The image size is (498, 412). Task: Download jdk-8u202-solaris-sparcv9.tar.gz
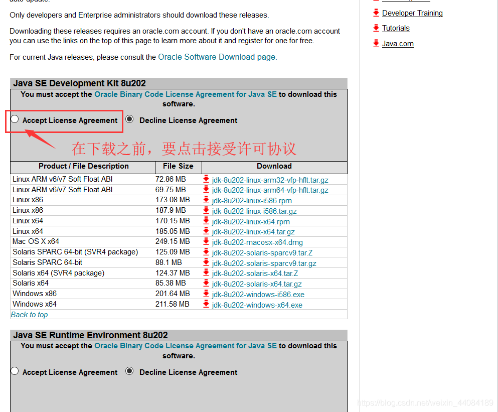click(x=264, y=263)
